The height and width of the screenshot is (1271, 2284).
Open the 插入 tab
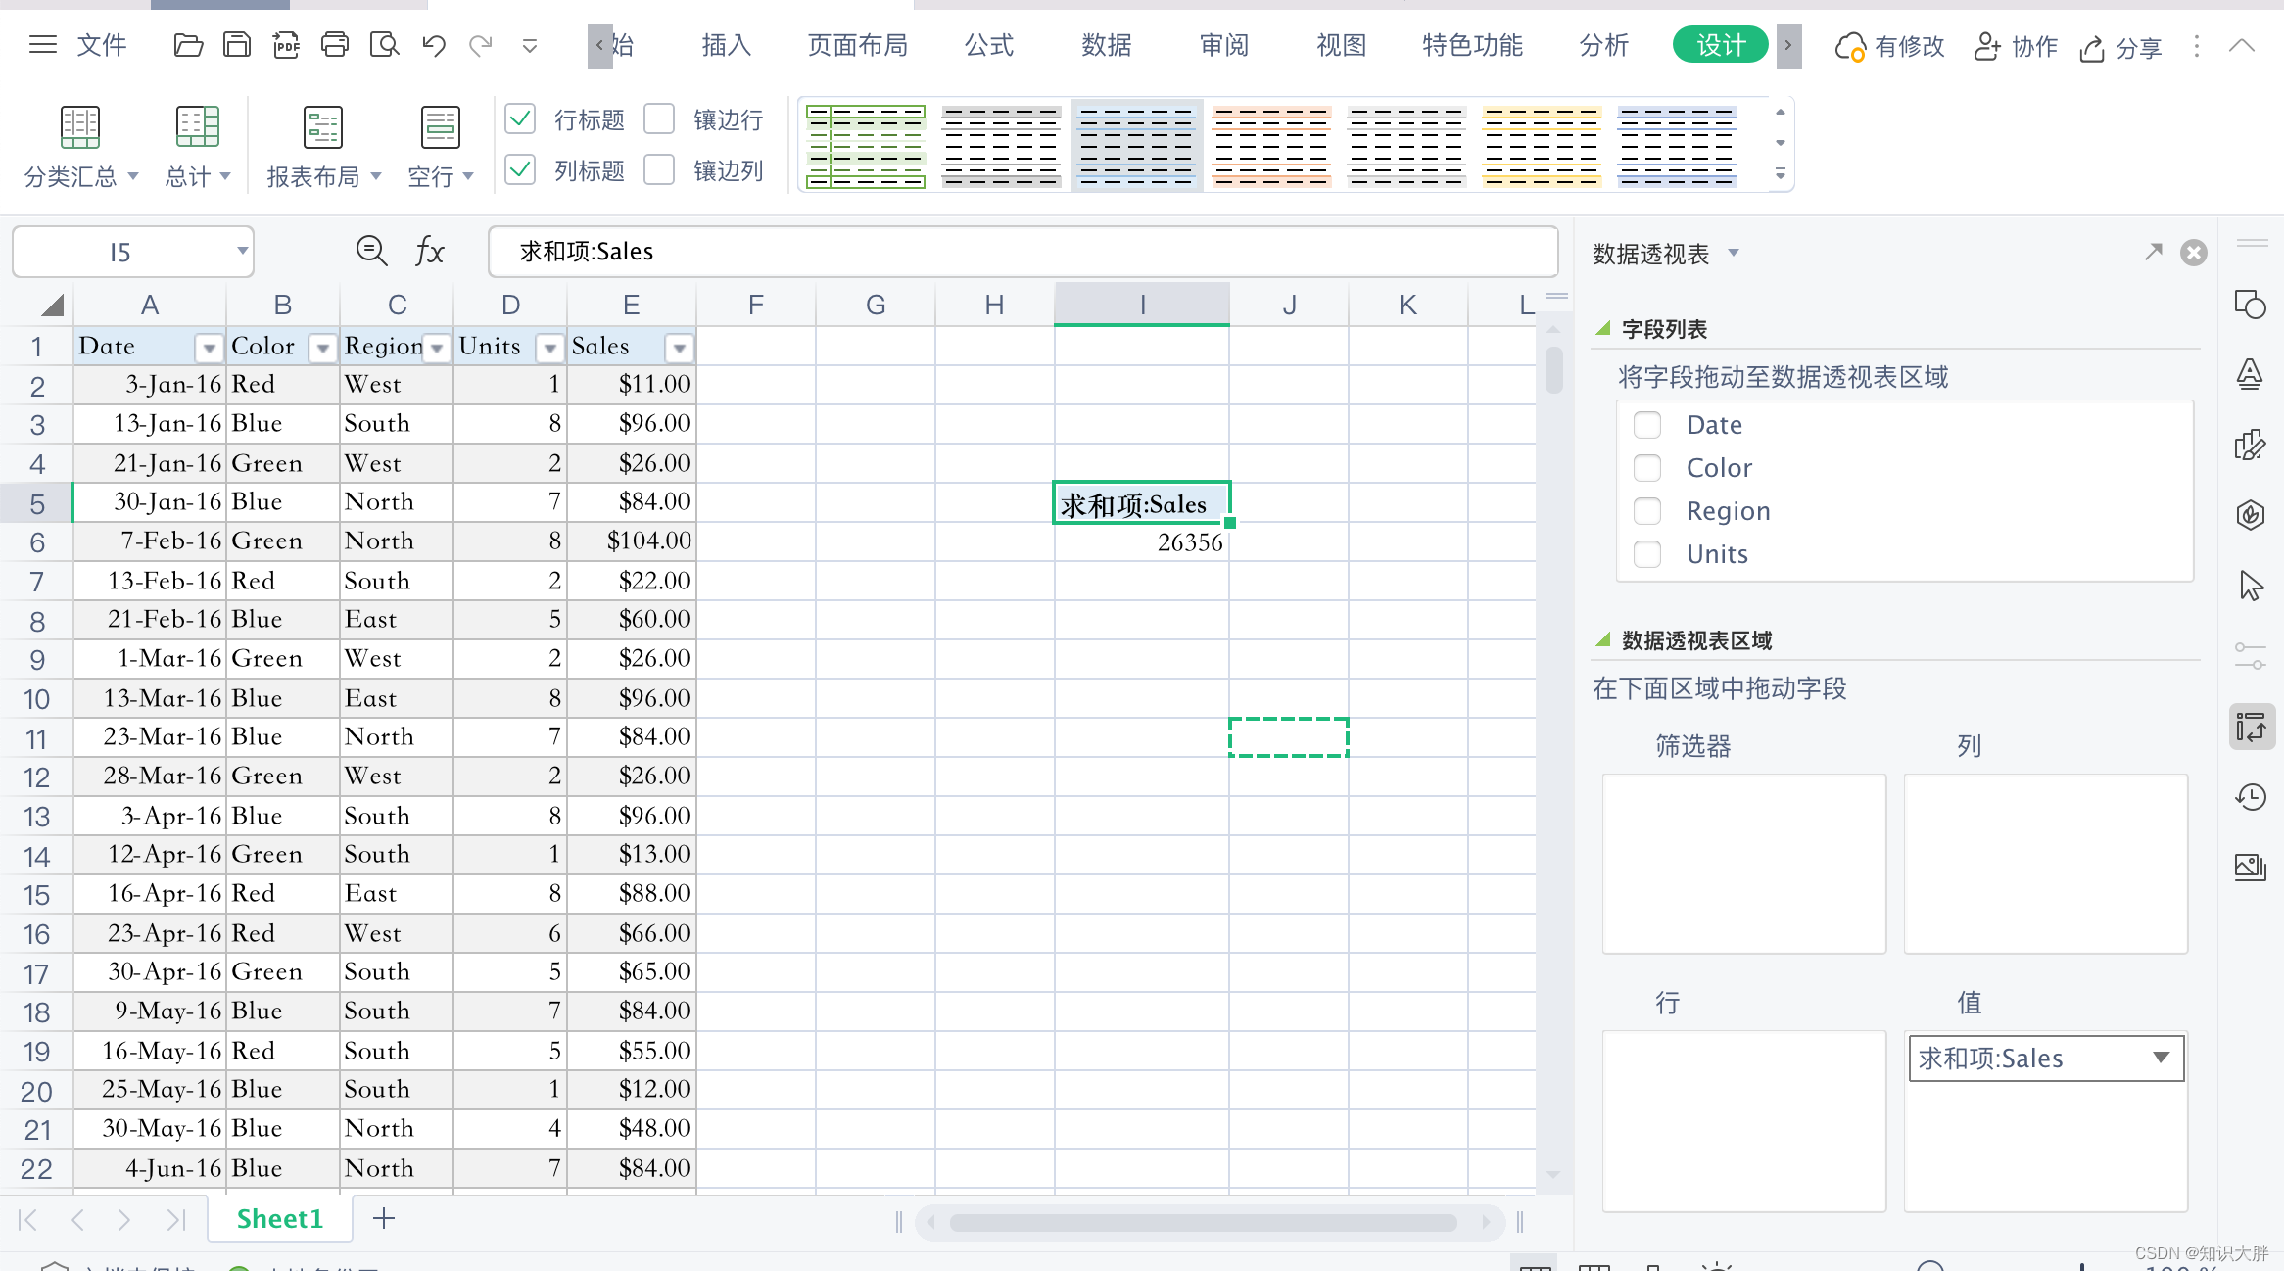pyautogui.click(x=726, y=45)
